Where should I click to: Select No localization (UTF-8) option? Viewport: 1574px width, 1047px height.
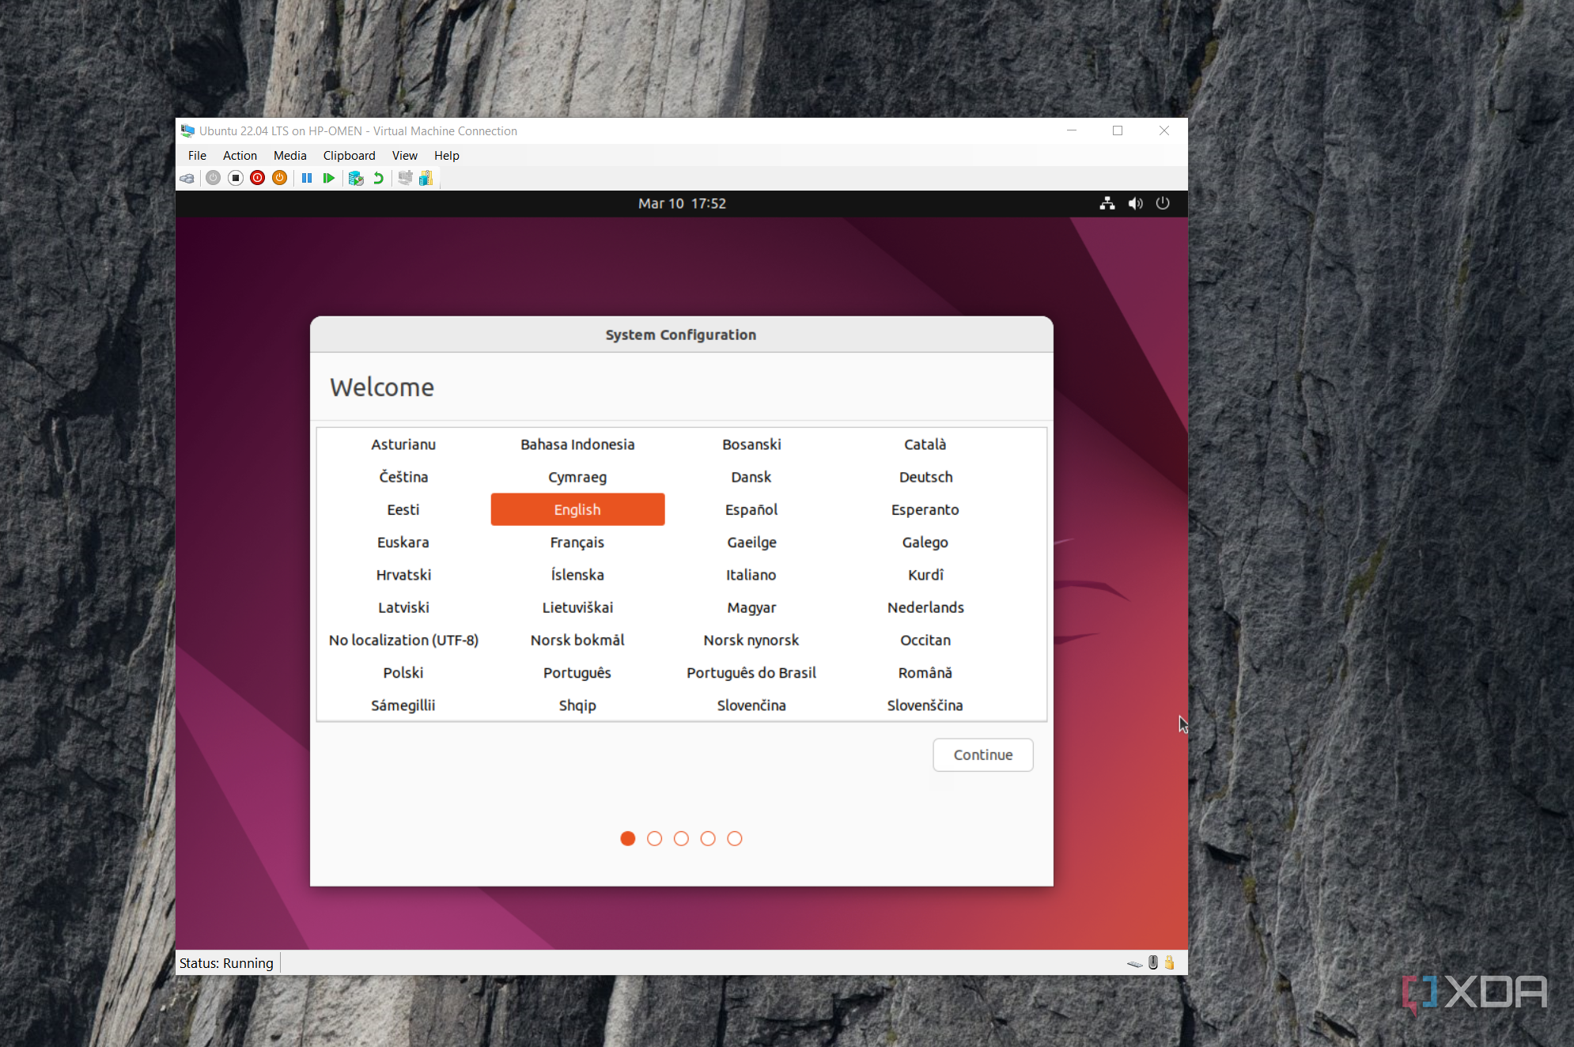[403, 640]
